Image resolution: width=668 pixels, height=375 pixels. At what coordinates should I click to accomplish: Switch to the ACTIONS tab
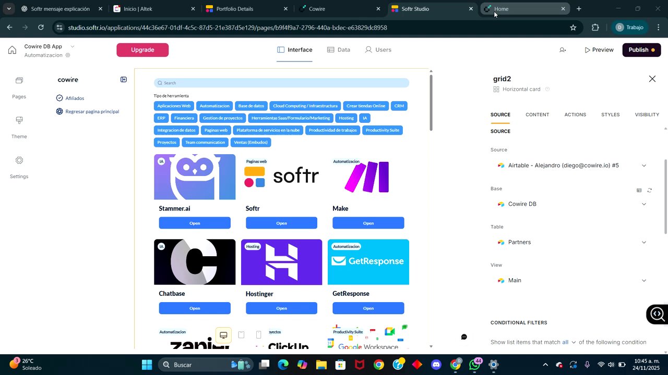575,115
